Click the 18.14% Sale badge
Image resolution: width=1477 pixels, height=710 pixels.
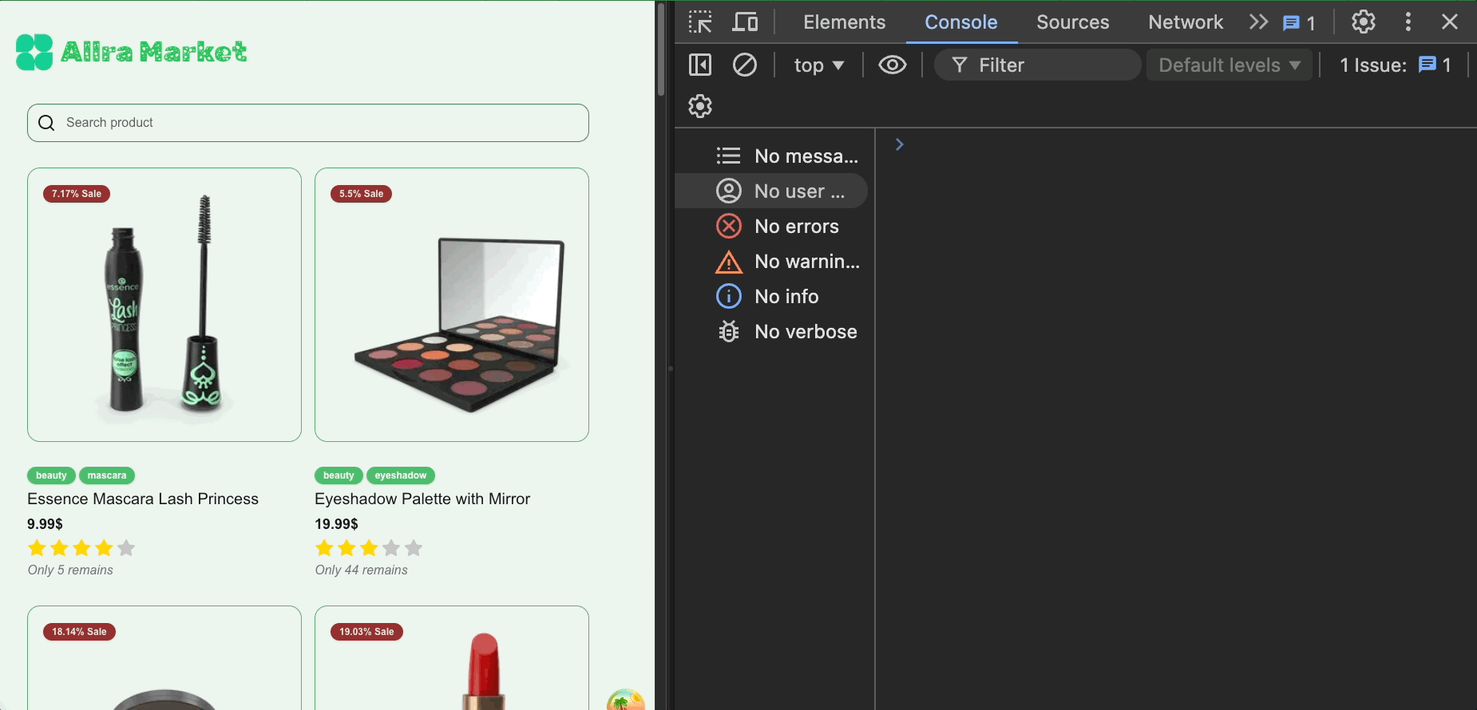79,632
